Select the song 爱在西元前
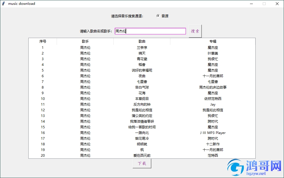The width and height of the screenshot is (284, 178). 142,156
